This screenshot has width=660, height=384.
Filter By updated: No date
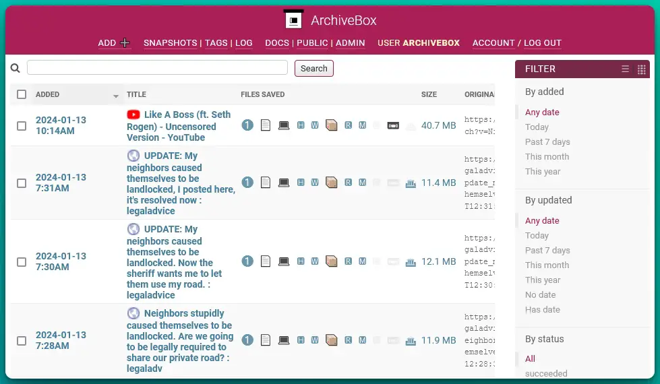[540, 295]
